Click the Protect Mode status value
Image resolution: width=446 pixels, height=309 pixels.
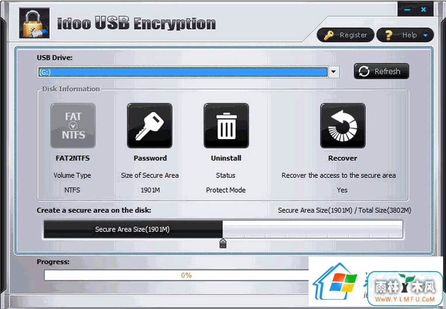[226, 190]
